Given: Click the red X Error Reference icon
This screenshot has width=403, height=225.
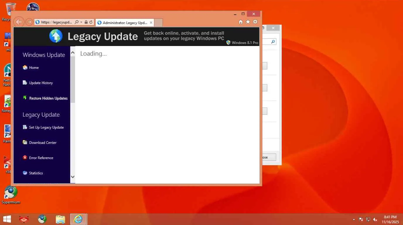Looking at the screenshot, I should (25, 158).
